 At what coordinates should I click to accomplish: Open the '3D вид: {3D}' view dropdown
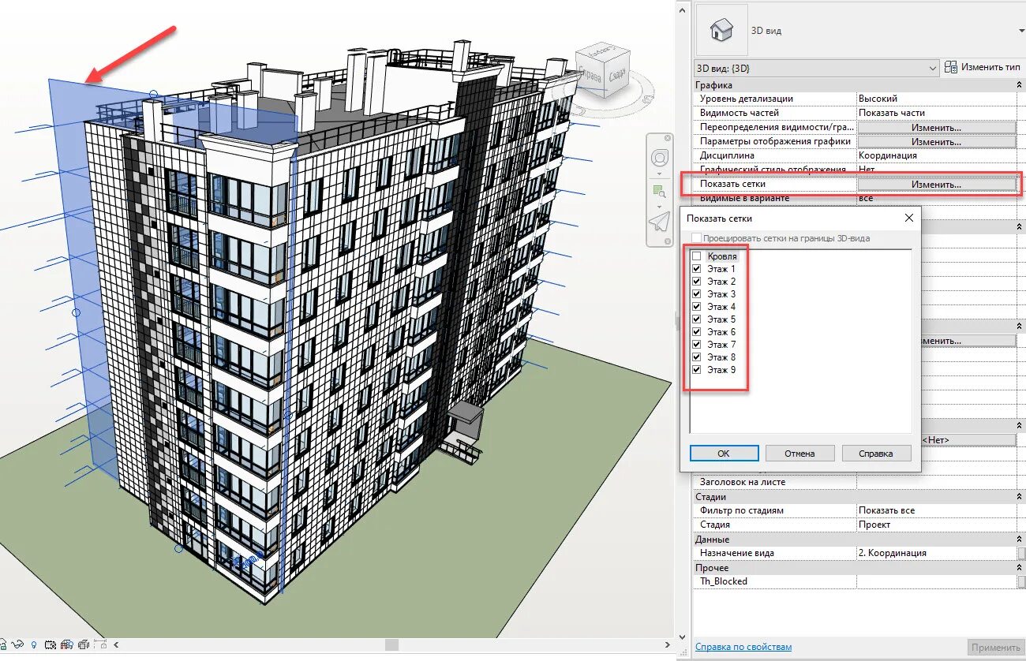[817, 68]
